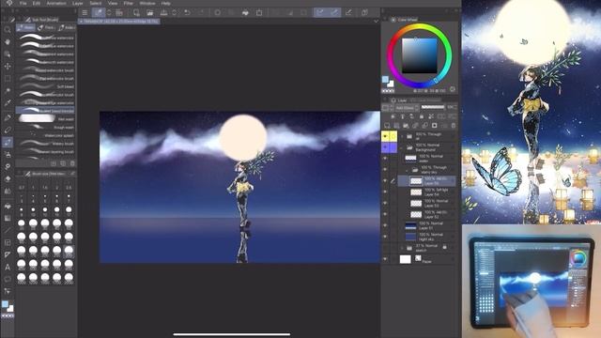Expand the sketch layer folder

point(401,248)
